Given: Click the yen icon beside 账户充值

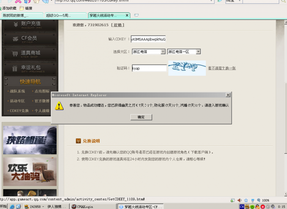Looking at the screenshot, I should point(16,24).
